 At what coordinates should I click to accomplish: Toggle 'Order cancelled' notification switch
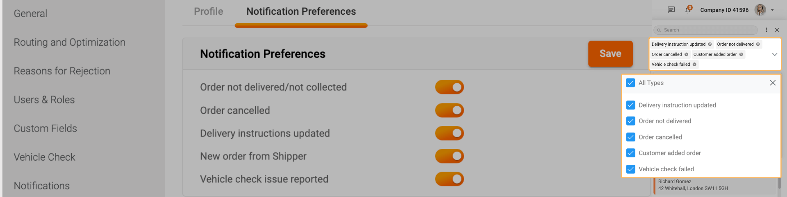(x=449, y=110)
